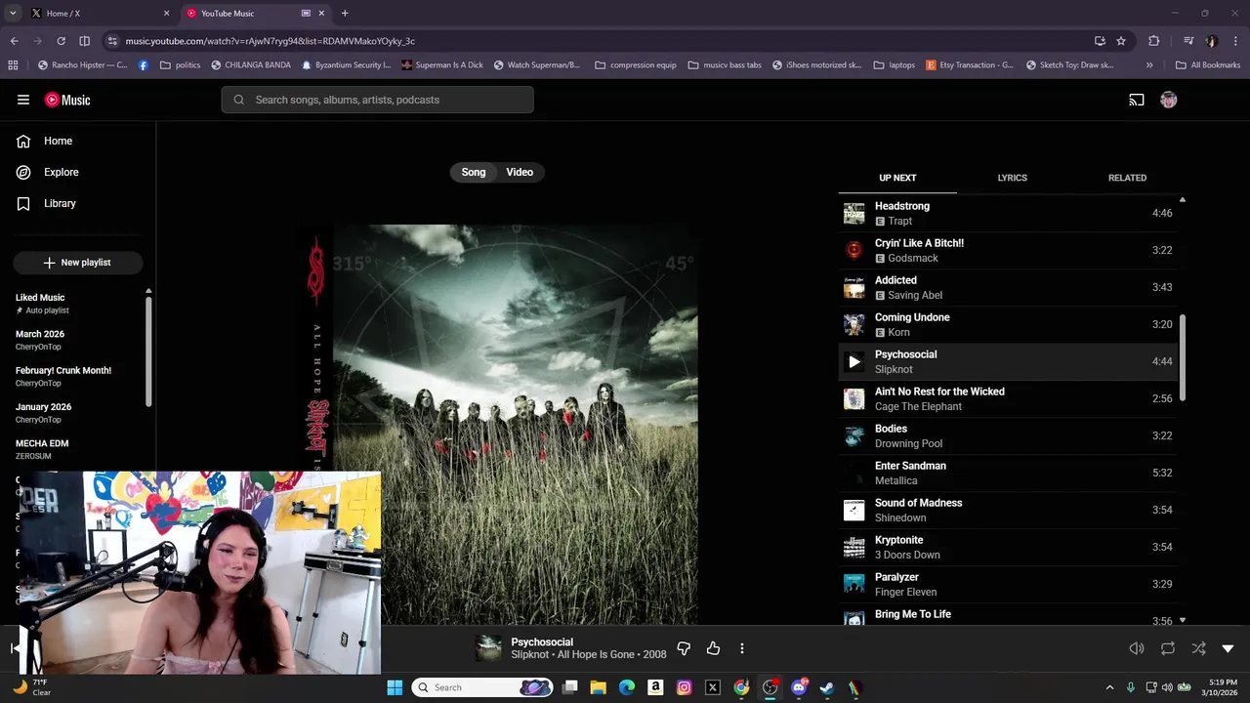Viewport: 1250px width, 703px height.
Task: Switch to Song mode
Action: pos(474,172)
